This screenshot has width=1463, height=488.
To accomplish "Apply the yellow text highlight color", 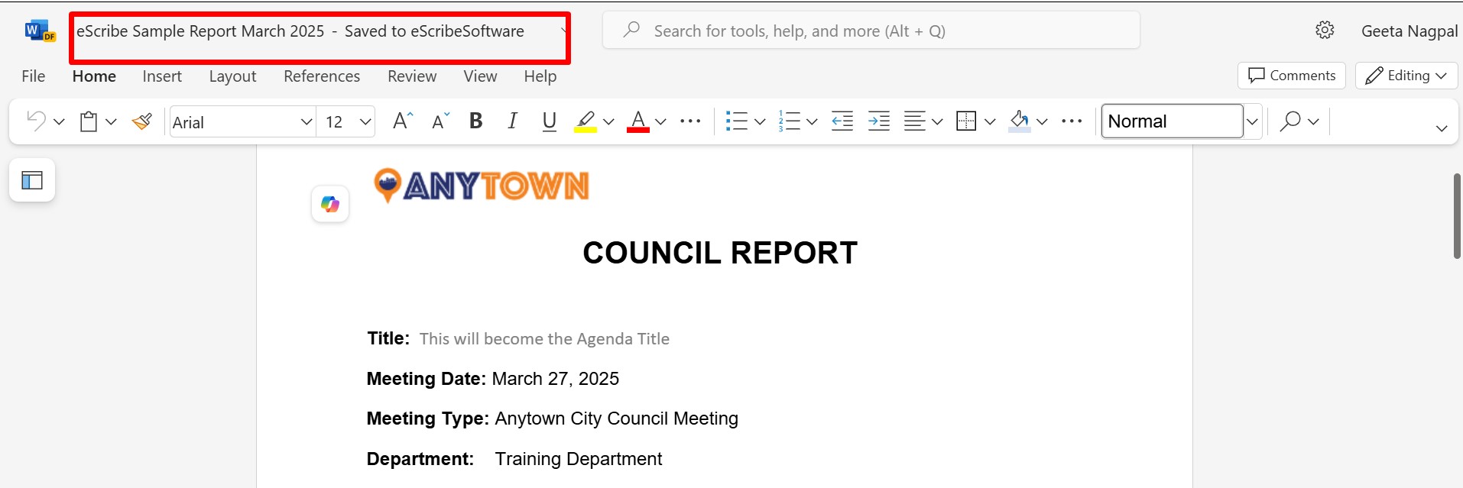I will (586, 121).
